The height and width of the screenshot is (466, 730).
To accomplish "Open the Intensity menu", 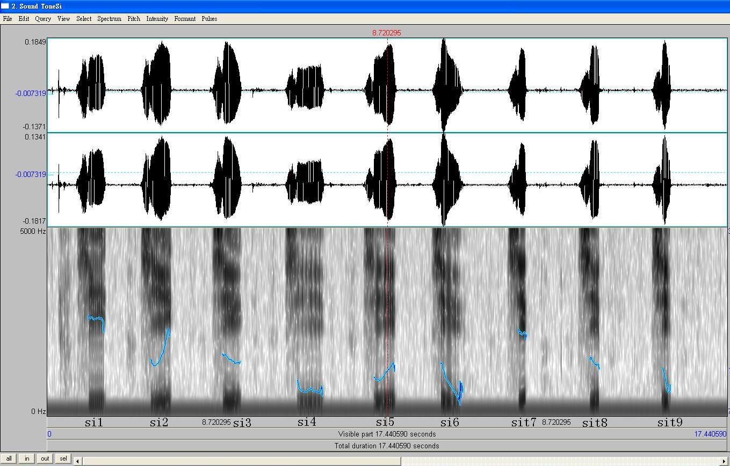I will coord(157,18).
